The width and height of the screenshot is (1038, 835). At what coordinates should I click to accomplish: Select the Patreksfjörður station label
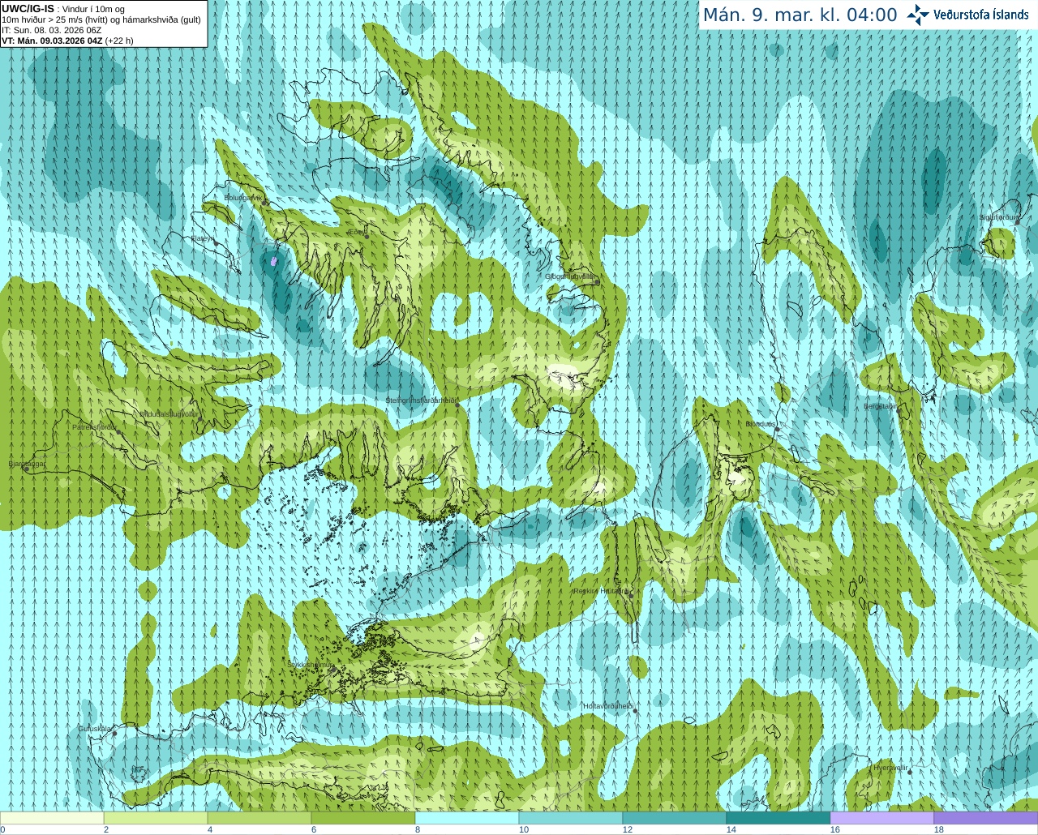[94, 426]
